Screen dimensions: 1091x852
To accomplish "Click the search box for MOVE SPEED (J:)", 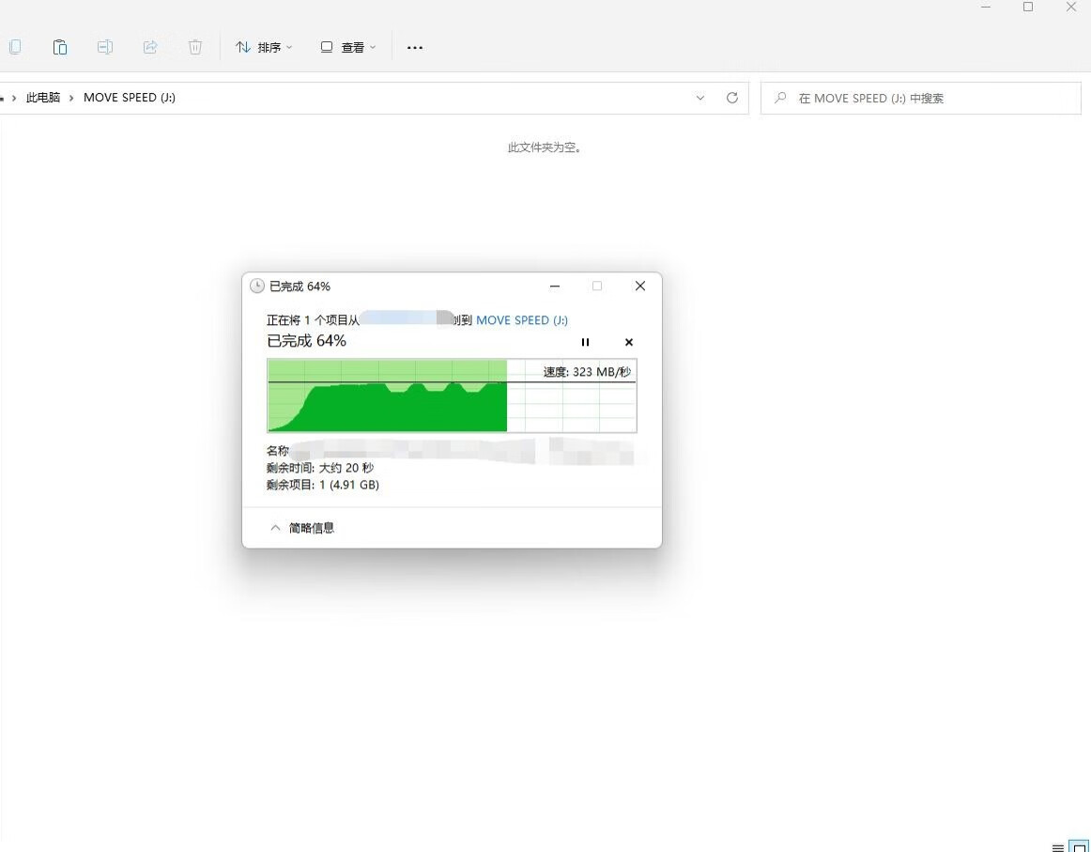I will 920,98.
